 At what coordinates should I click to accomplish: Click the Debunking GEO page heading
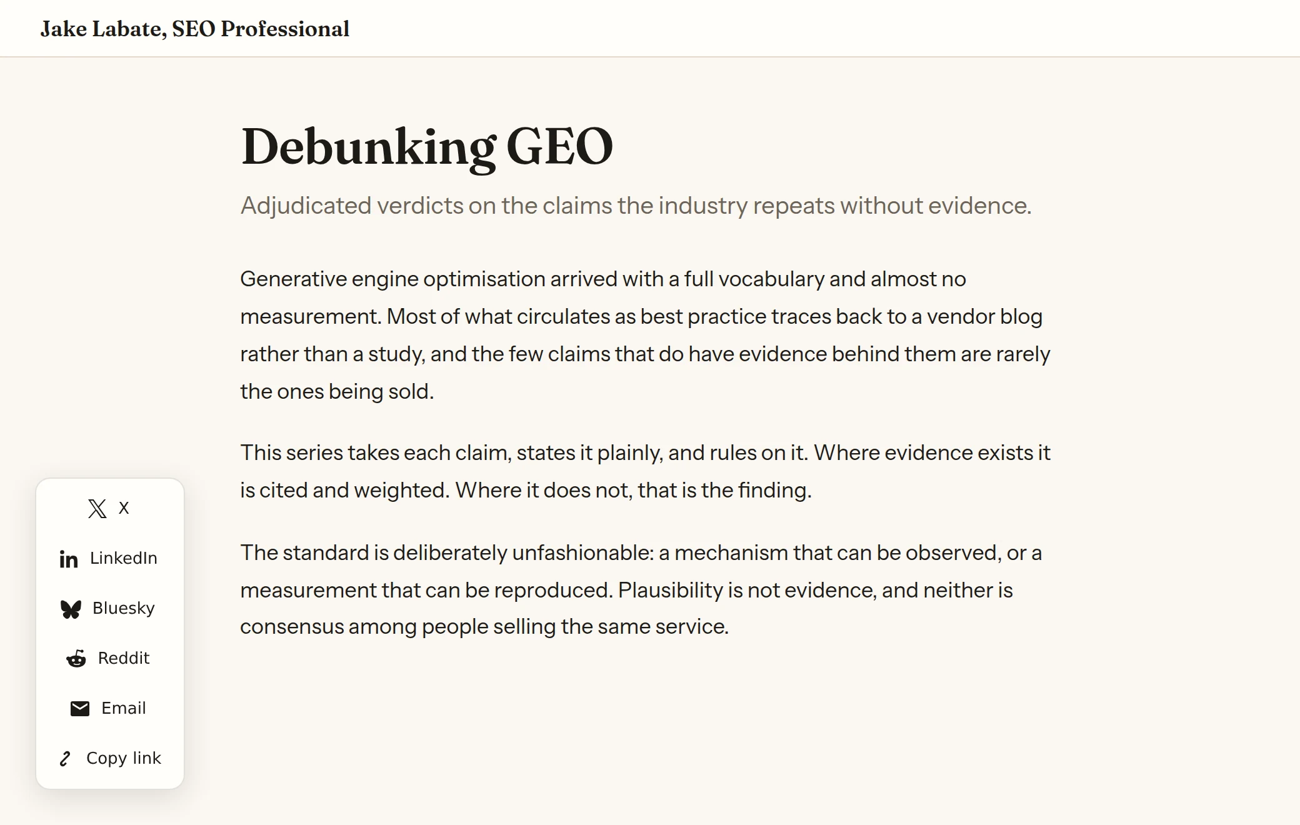(x=427, y=146)
